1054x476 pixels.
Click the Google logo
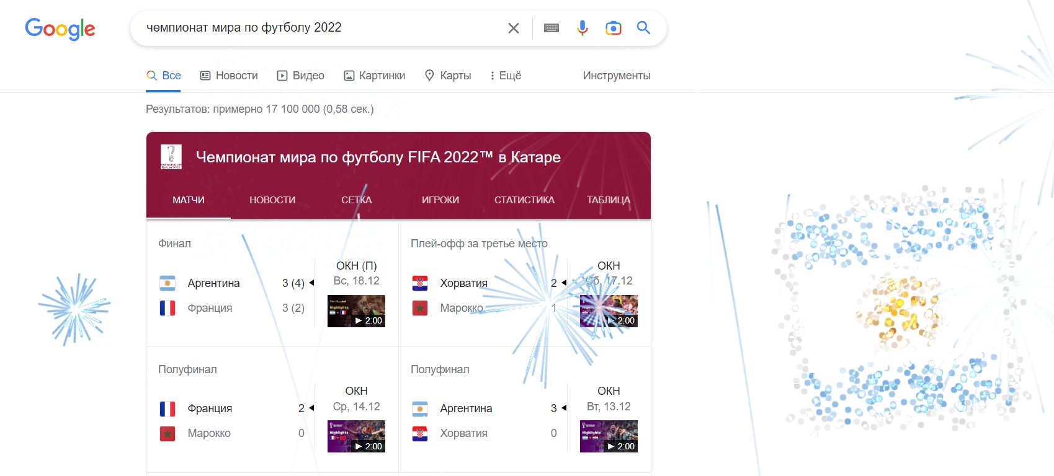coord(60,29)
